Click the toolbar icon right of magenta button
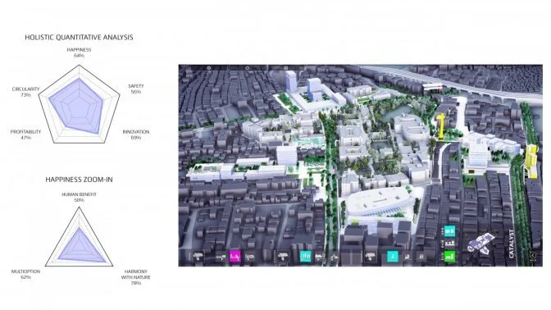Screen dimensions: 551x310 coord(249,257)
